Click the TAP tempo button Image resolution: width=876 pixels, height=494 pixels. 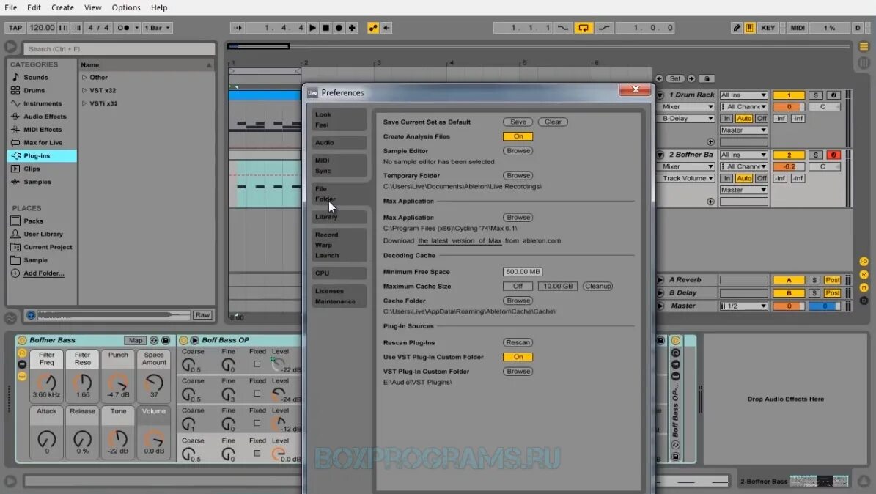15,27
